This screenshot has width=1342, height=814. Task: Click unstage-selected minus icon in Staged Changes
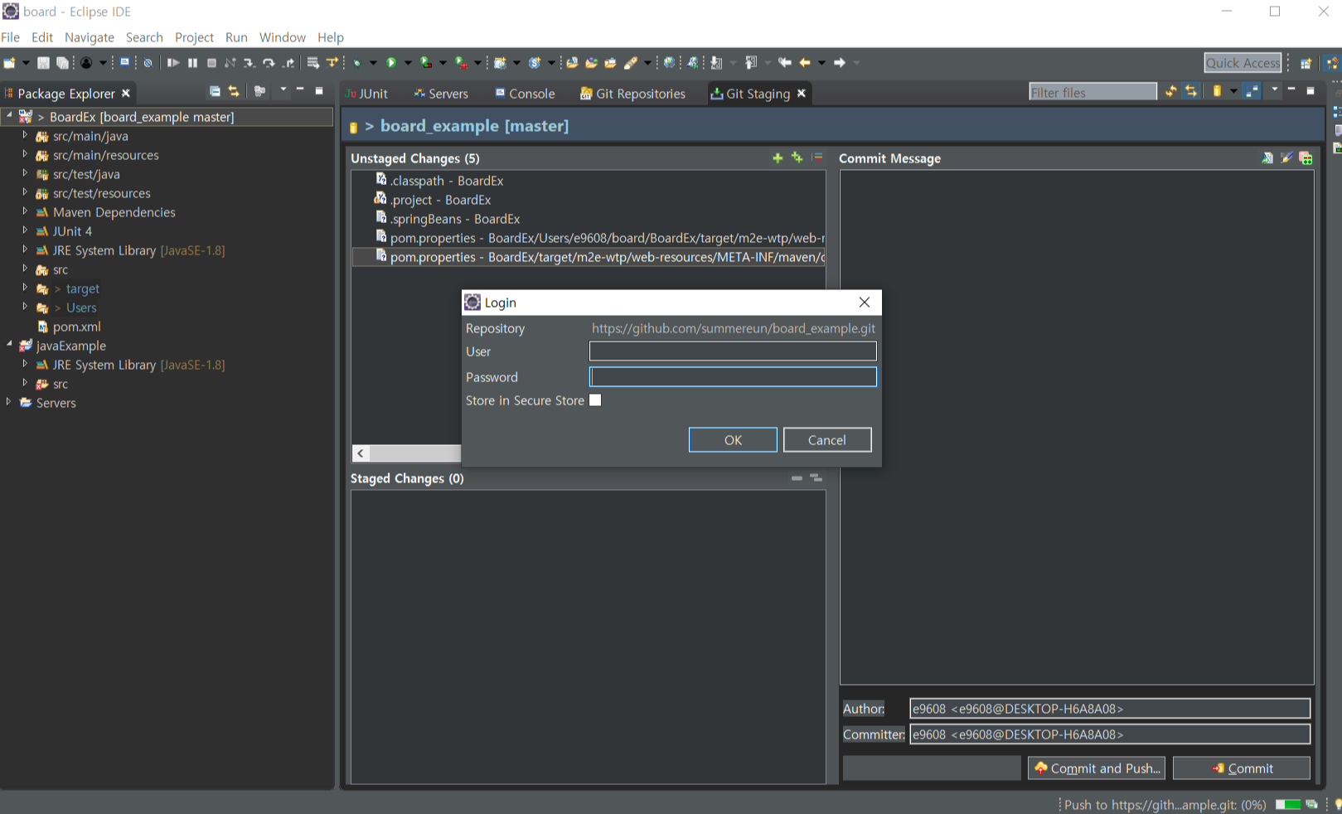click(797, 477)
